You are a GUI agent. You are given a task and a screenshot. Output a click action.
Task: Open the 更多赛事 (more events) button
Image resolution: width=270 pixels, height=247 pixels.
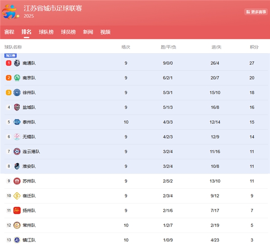[256, 12]
